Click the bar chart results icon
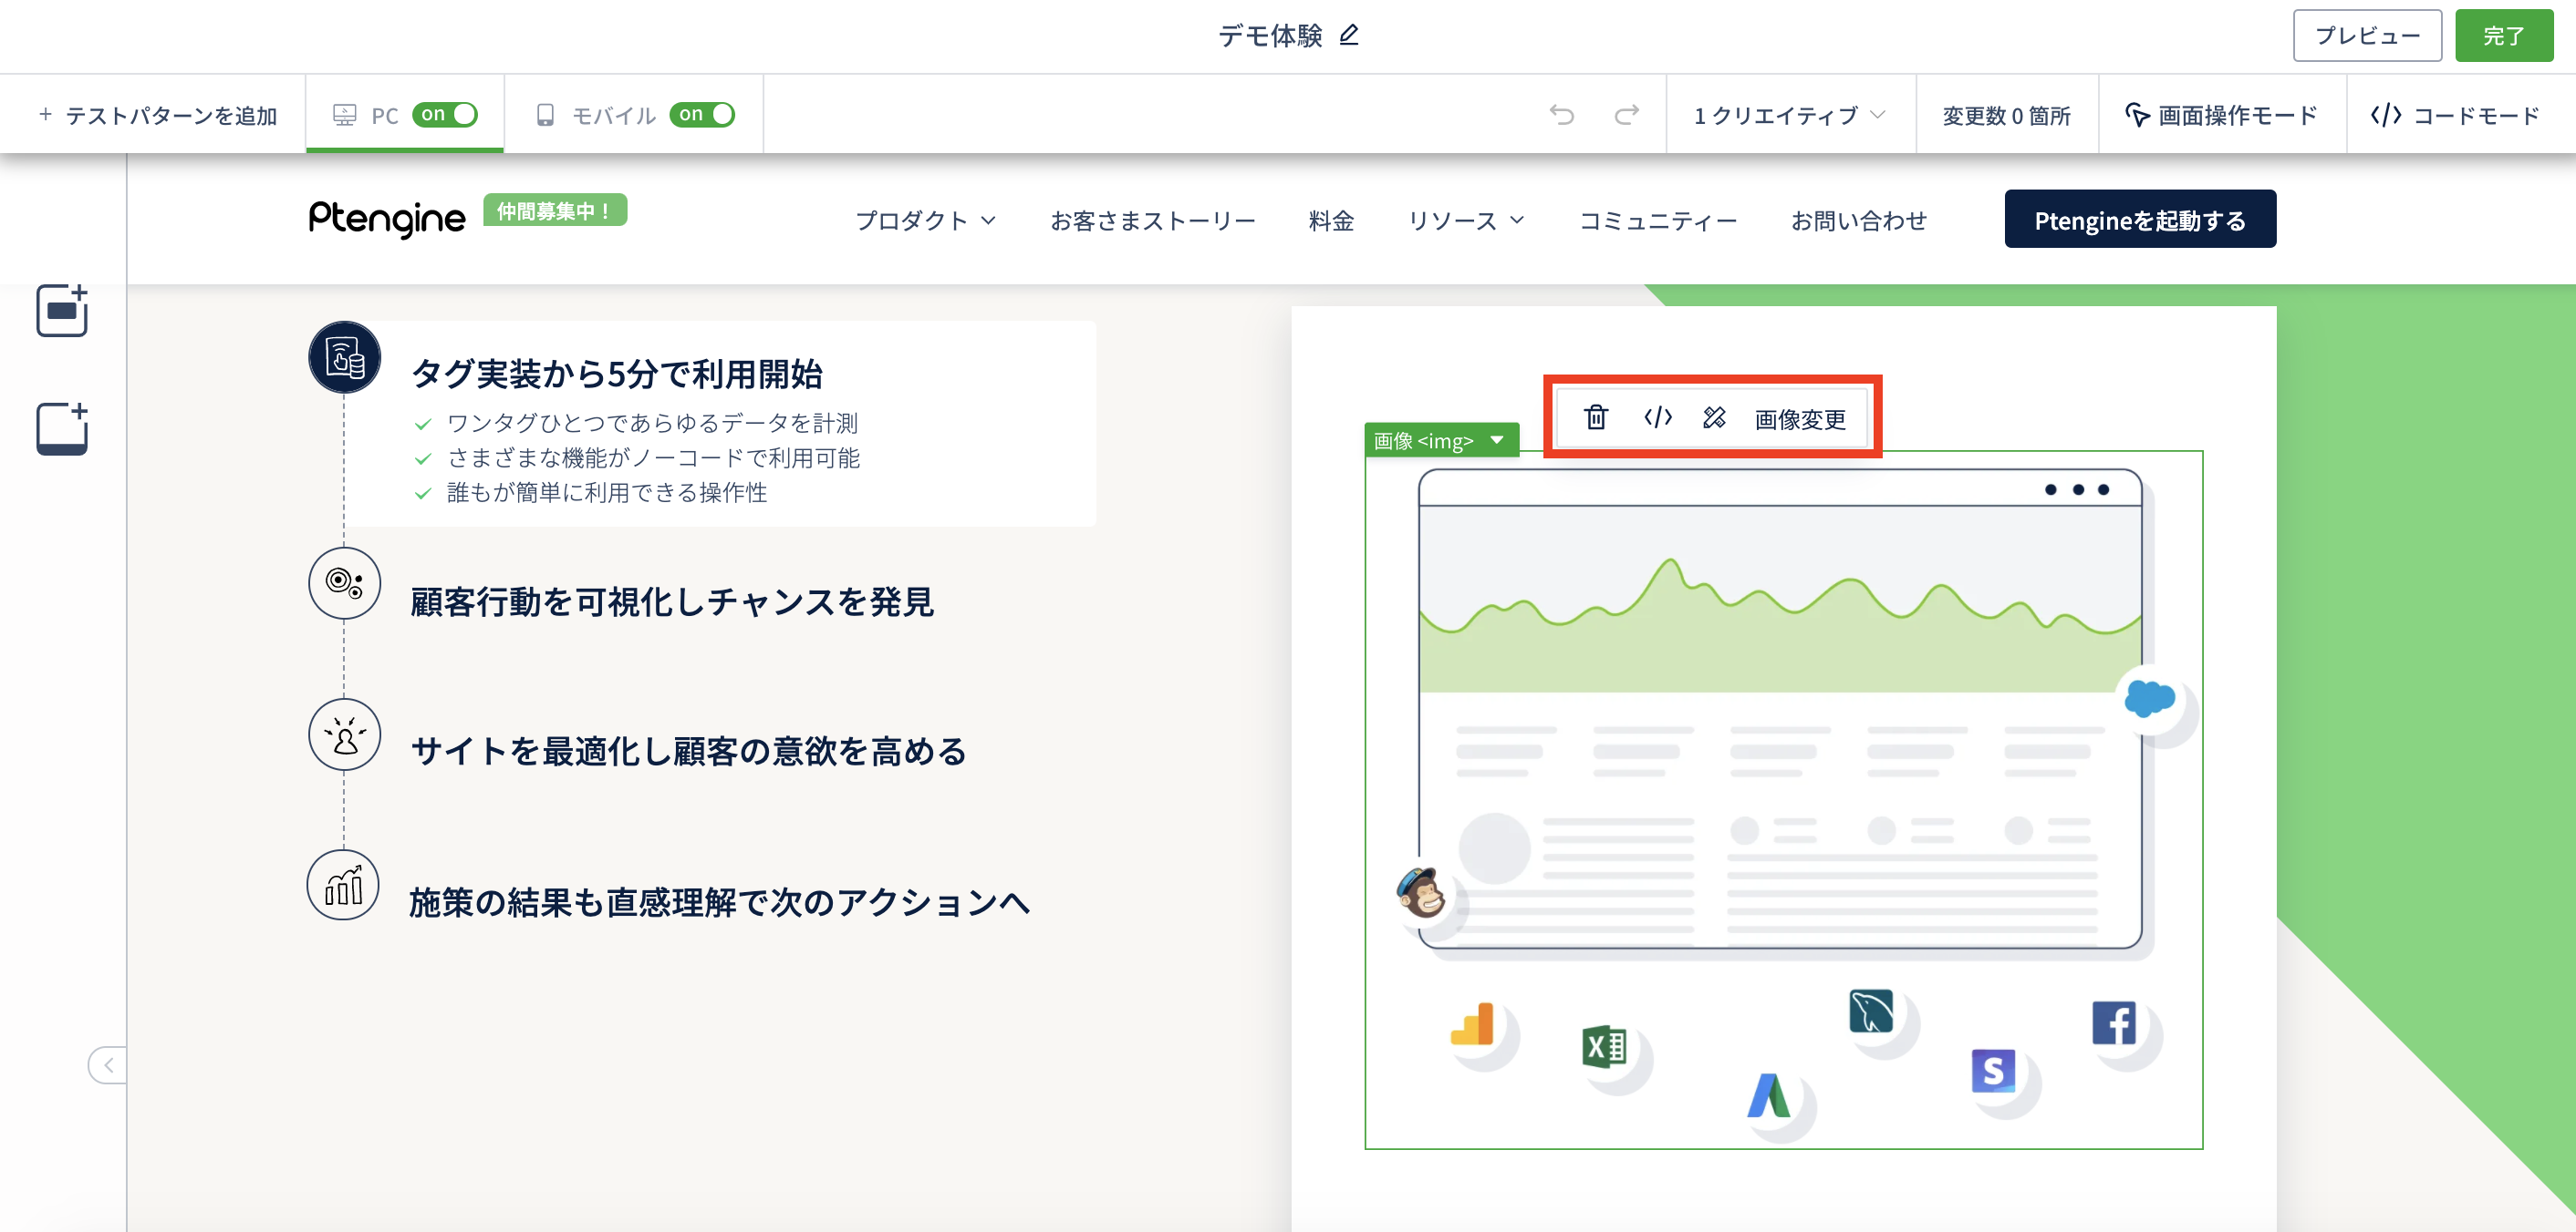2576x1232 pixels. coord(343,886)
